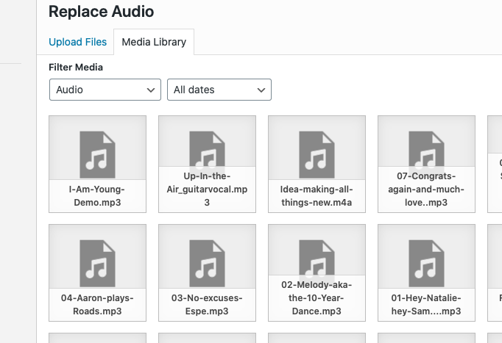Select the 01-Hey-Natalie-hey-Sam audio icon

coord(426,263)
